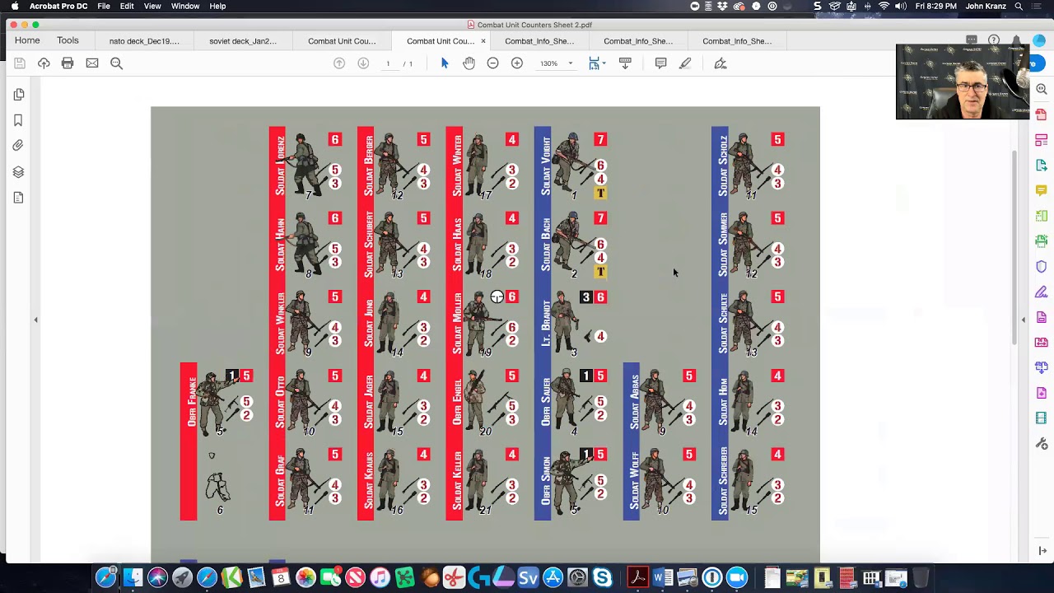Zoom in with plus circle
This screenshot has height=593, width=1054.
tap(517, 63)
